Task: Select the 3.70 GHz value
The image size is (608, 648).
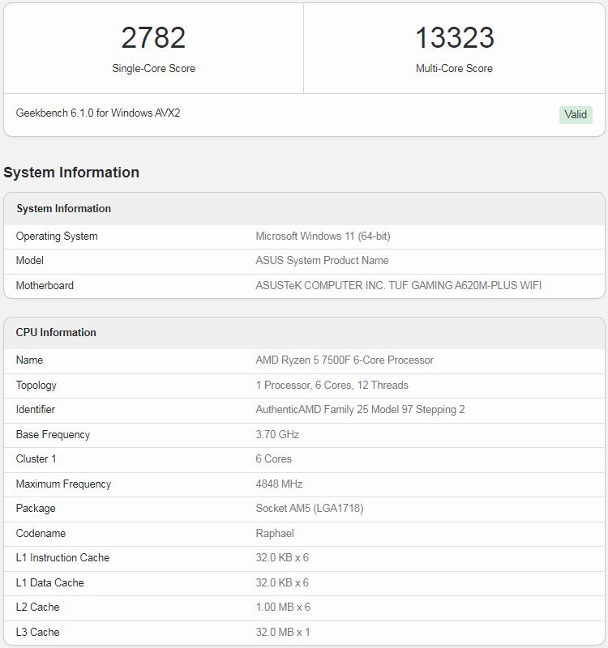Action: click(277, 434)
